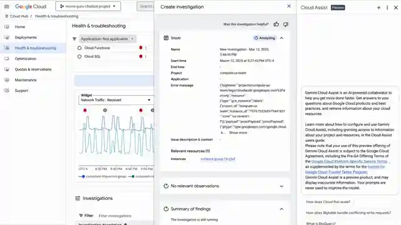Click the Filter button under Investigations
Image resolution: width=401 pixels, height=225 pixels.
(86, 216)
